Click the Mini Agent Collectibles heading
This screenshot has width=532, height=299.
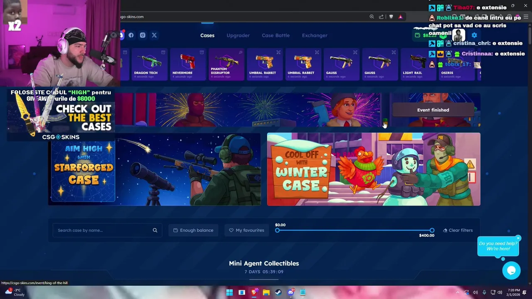(x=264, y=263)
